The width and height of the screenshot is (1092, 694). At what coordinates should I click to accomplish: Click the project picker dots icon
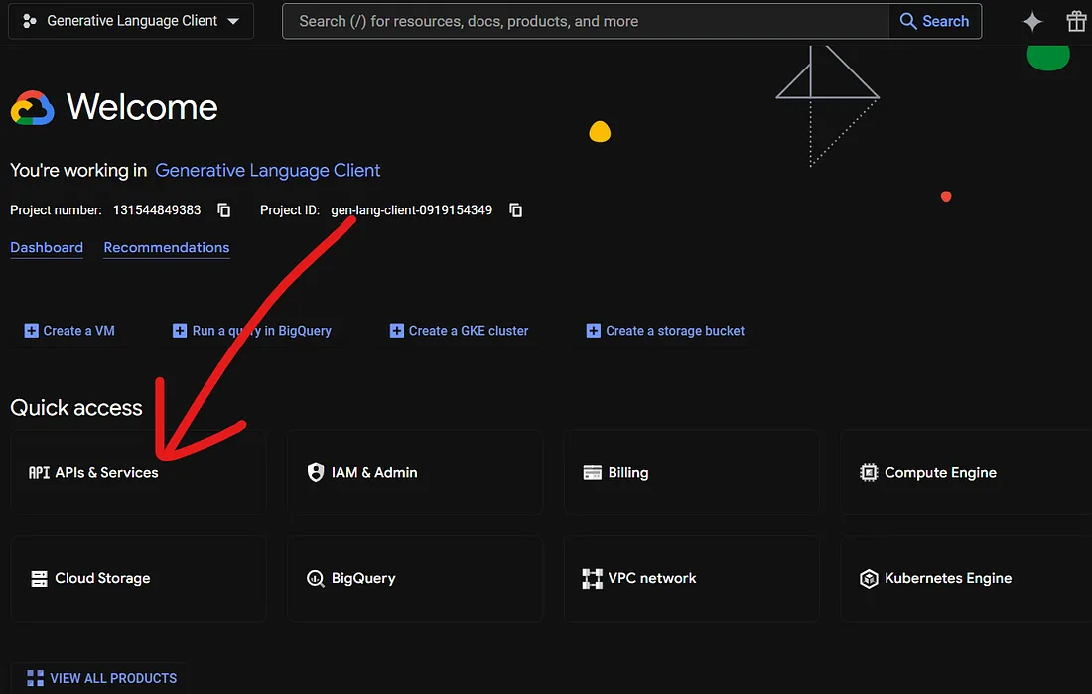coord(29,21)
